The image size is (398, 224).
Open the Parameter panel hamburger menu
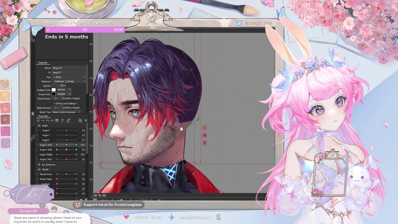[x=86, y=120]
